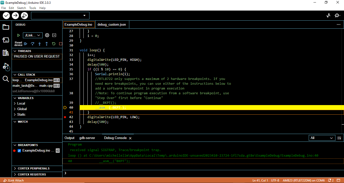Open the Help menu
The width and height of the screenshot is (344, 183).
click(43, 8)
